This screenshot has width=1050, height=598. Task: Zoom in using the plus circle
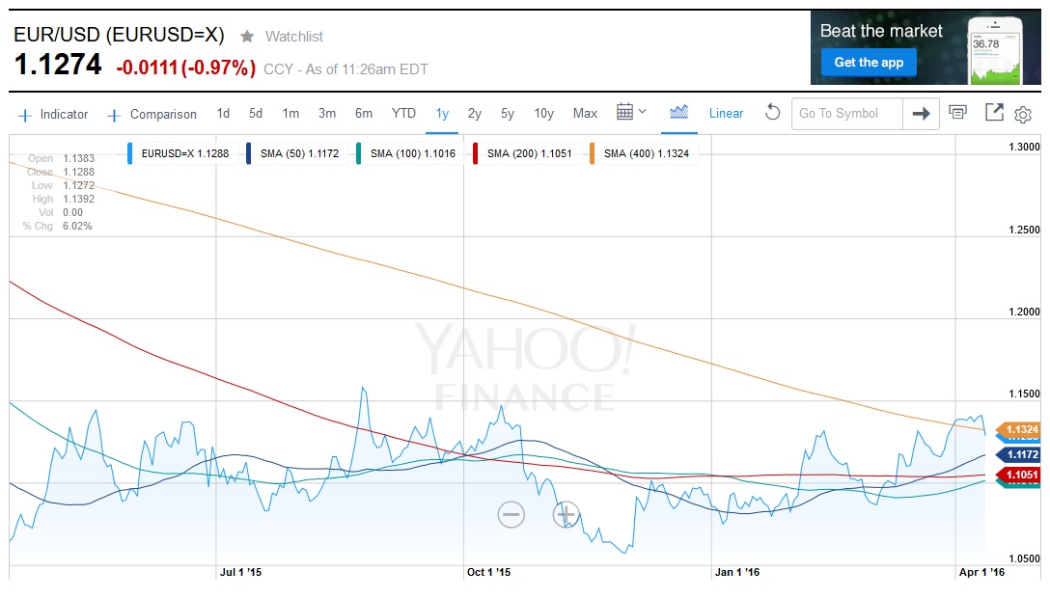[566, 514]
